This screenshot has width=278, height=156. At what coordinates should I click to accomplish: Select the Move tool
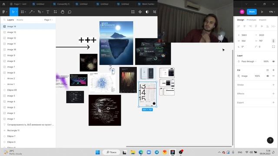coord(13,12)
